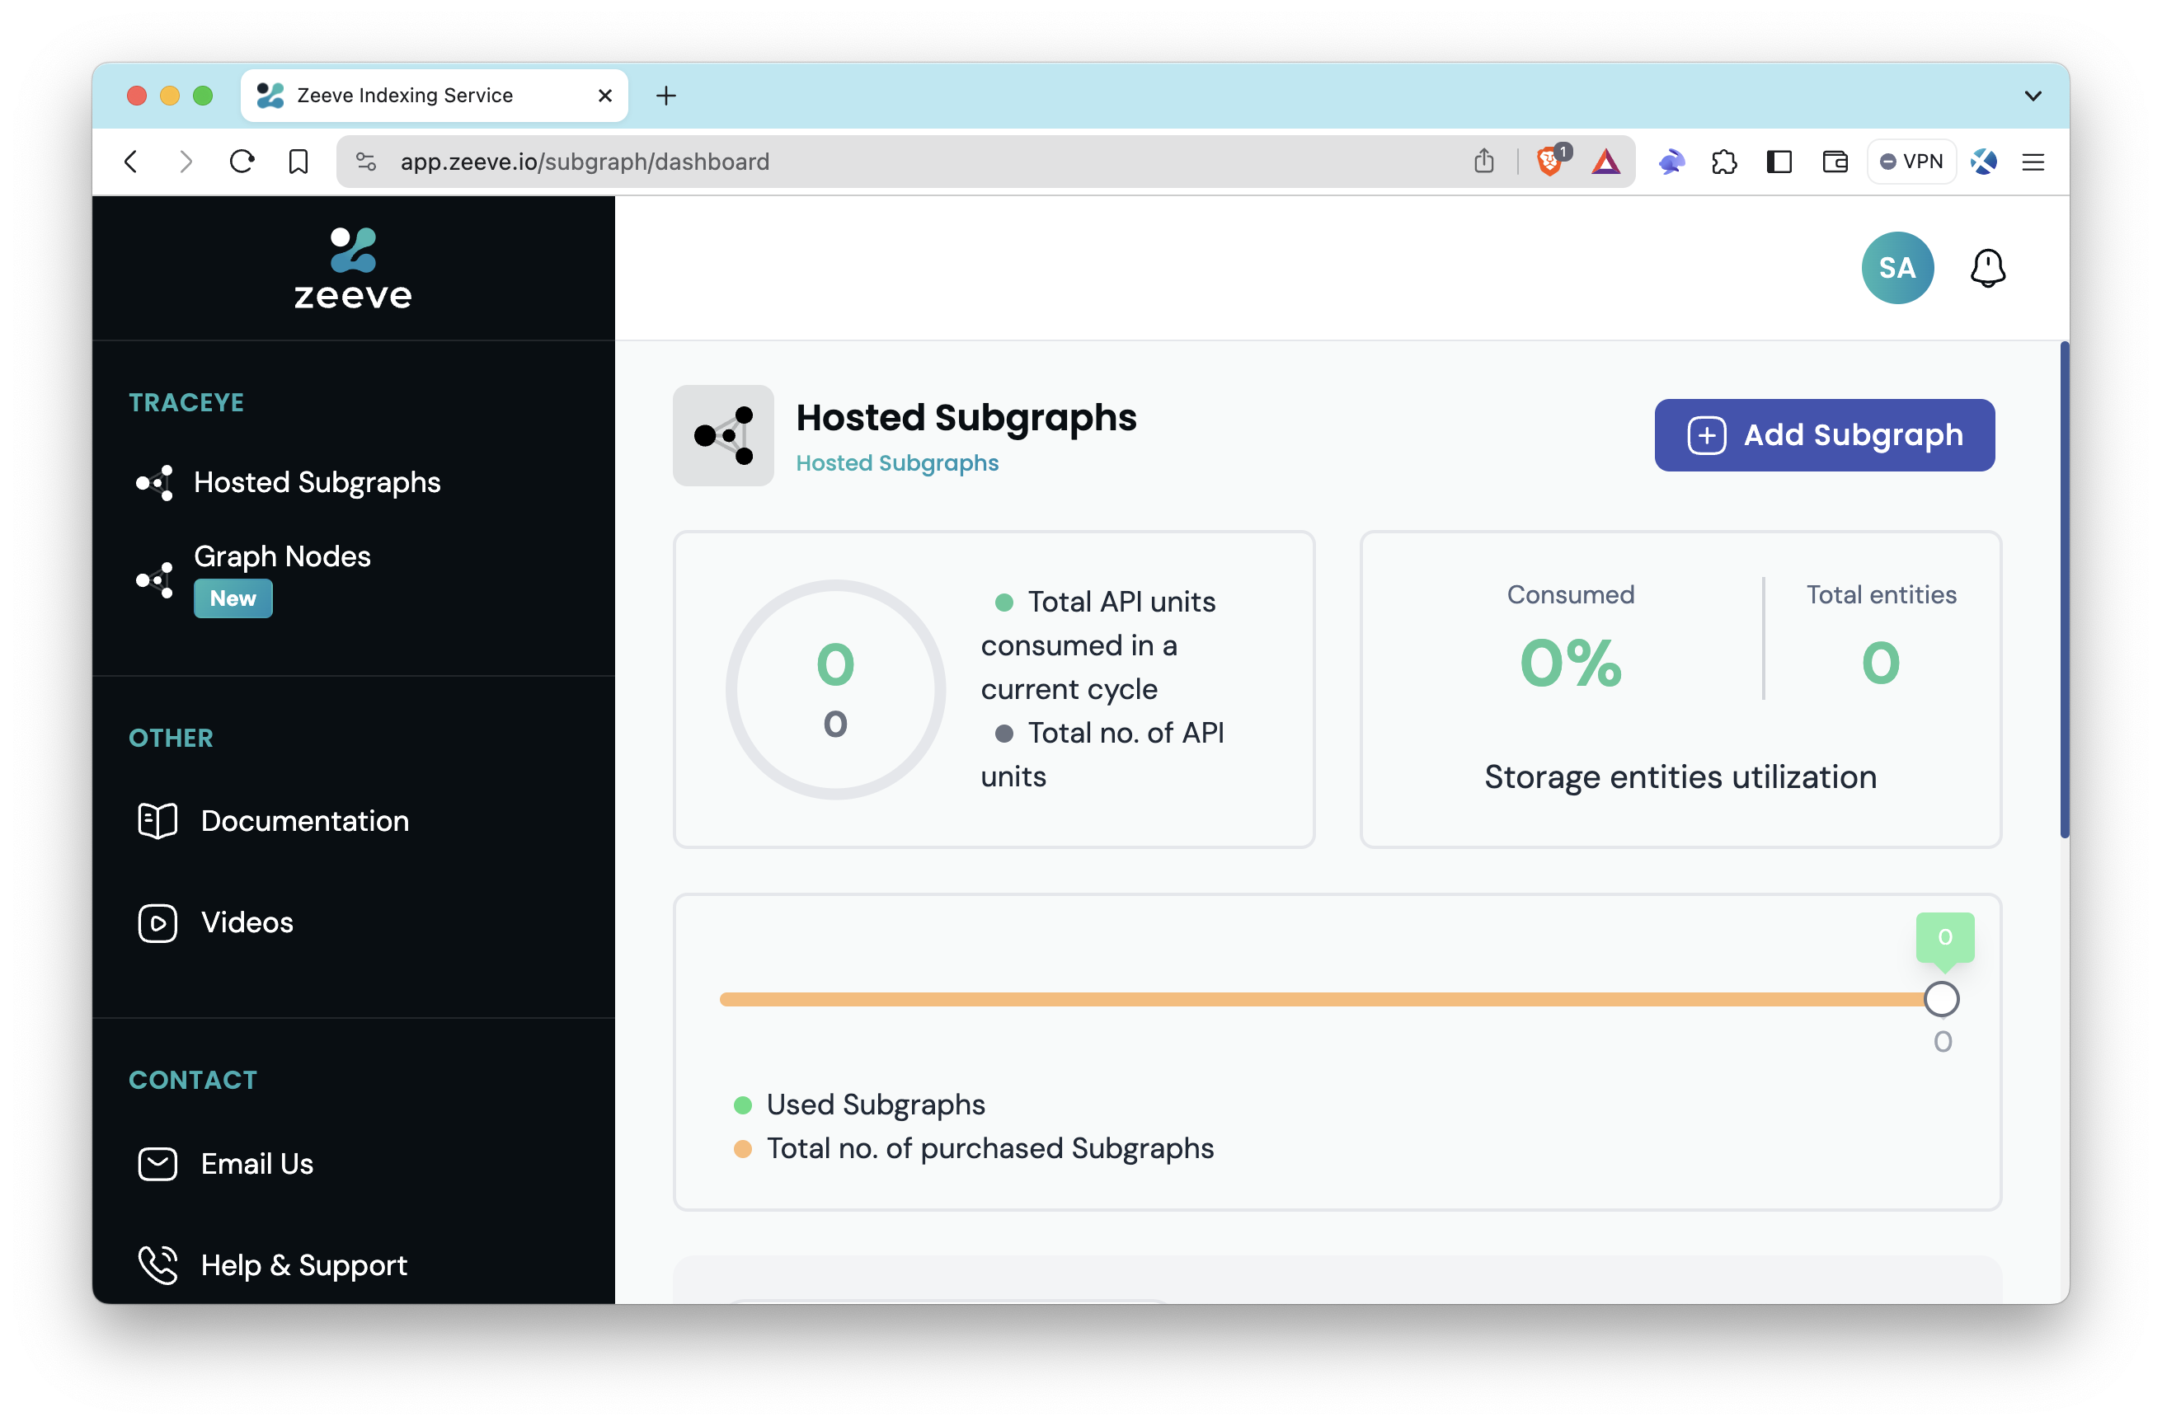Open Hosted Subgraphs from sidebar
The image size is (2162, 1426).
tap(317, 482)
